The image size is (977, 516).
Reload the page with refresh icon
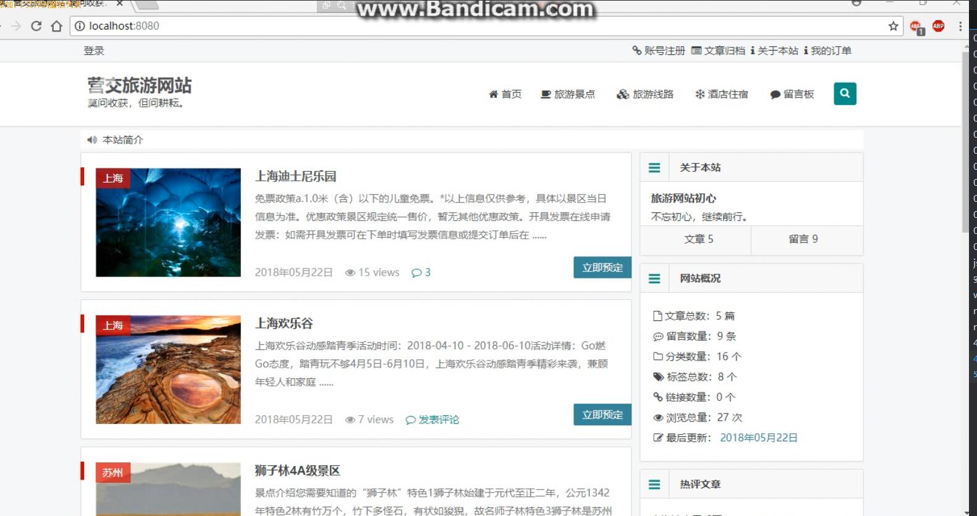[36, 26]
